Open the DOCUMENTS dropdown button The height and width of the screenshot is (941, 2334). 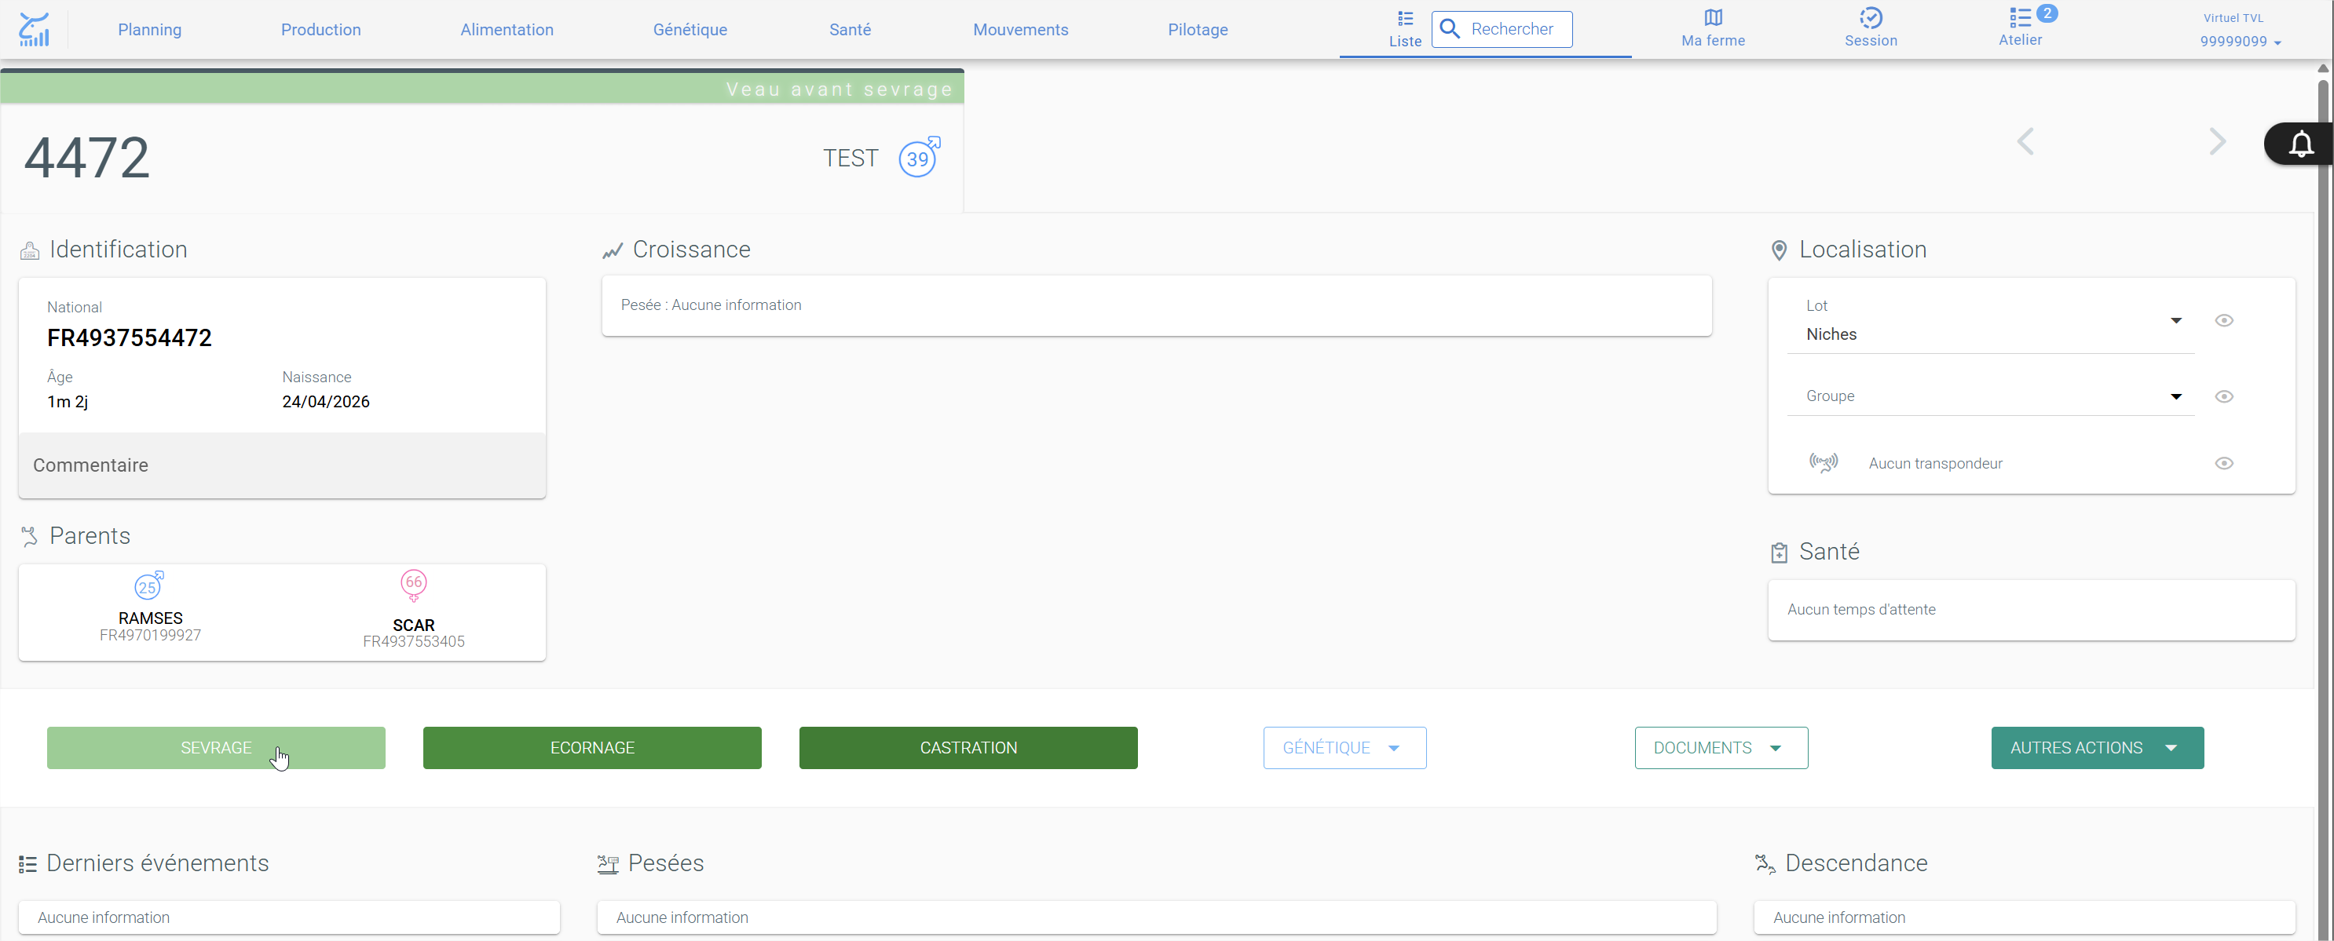coord(1721,748)
